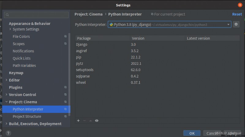Select the setuptools package row

(157, 70)
